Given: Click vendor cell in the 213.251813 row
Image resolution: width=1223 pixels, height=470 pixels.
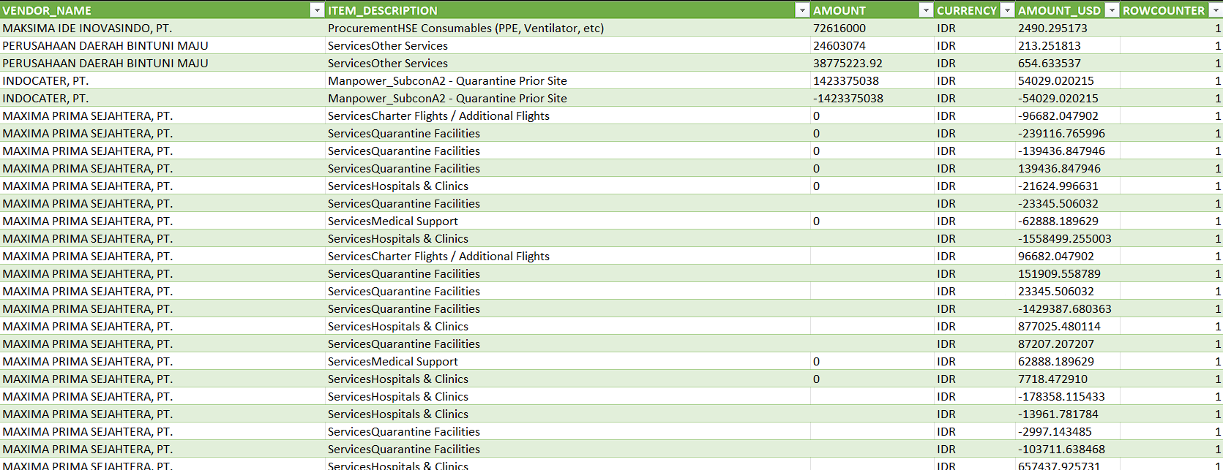Looking at the screenshot, I should tap(162, 45).
